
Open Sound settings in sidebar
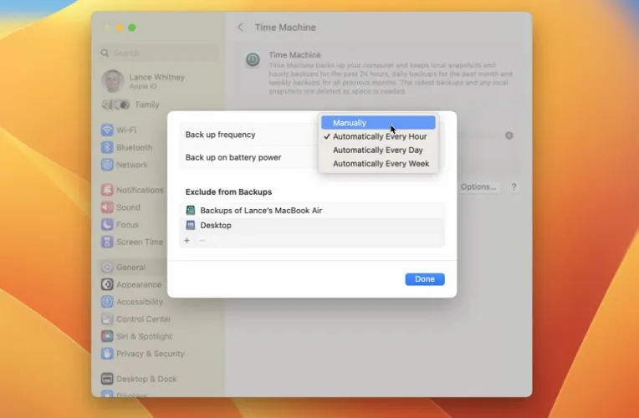[x=128, y=207]
